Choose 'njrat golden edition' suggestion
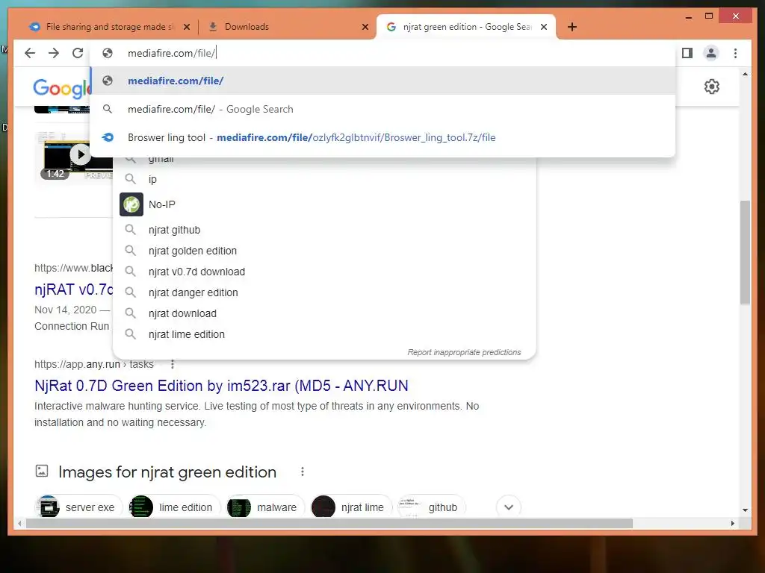The image size is (765, 573). coord(324,251)
